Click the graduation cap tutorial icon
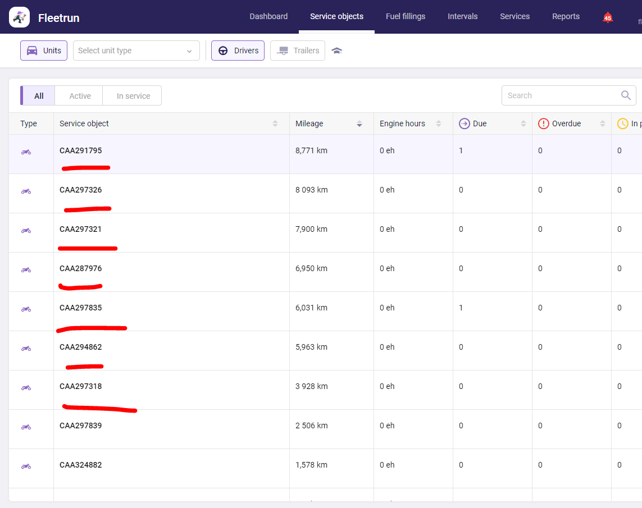Viewport: 642px width, 508px height. tap(336, 51)
